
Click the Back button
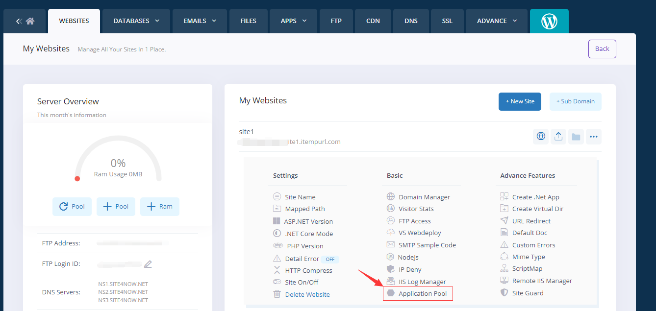(x=602, y=49)
